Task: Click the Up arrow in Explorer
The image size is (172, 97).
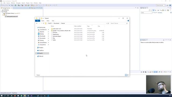Action: coord(44,23)
